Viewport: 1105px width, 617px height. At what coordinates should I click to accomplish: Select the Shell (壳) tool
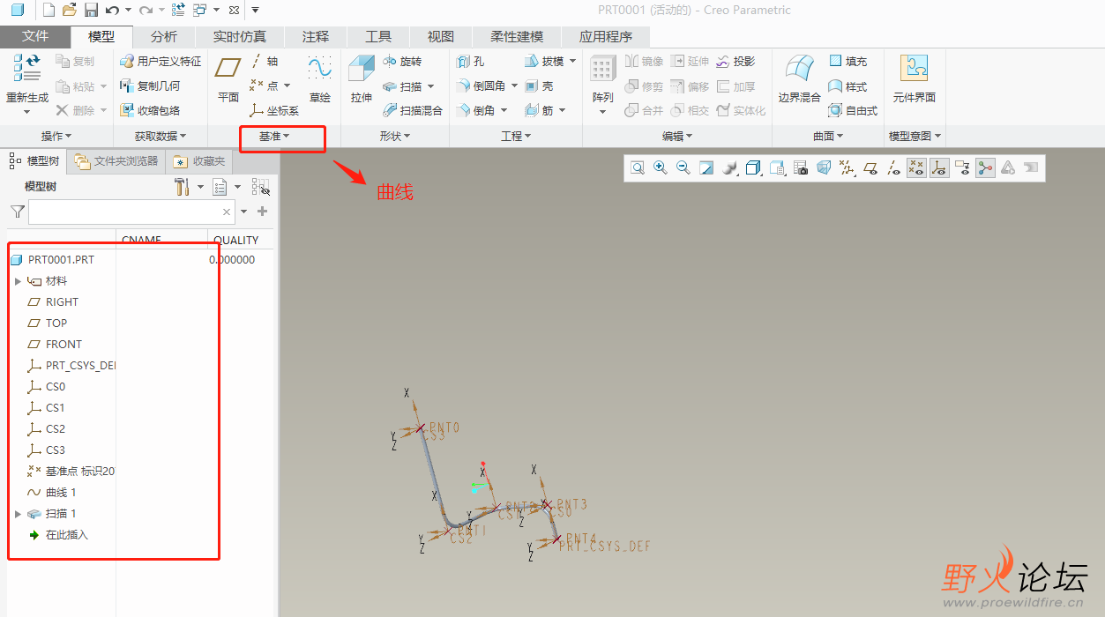pyautogui.click(x=539, y=86)
